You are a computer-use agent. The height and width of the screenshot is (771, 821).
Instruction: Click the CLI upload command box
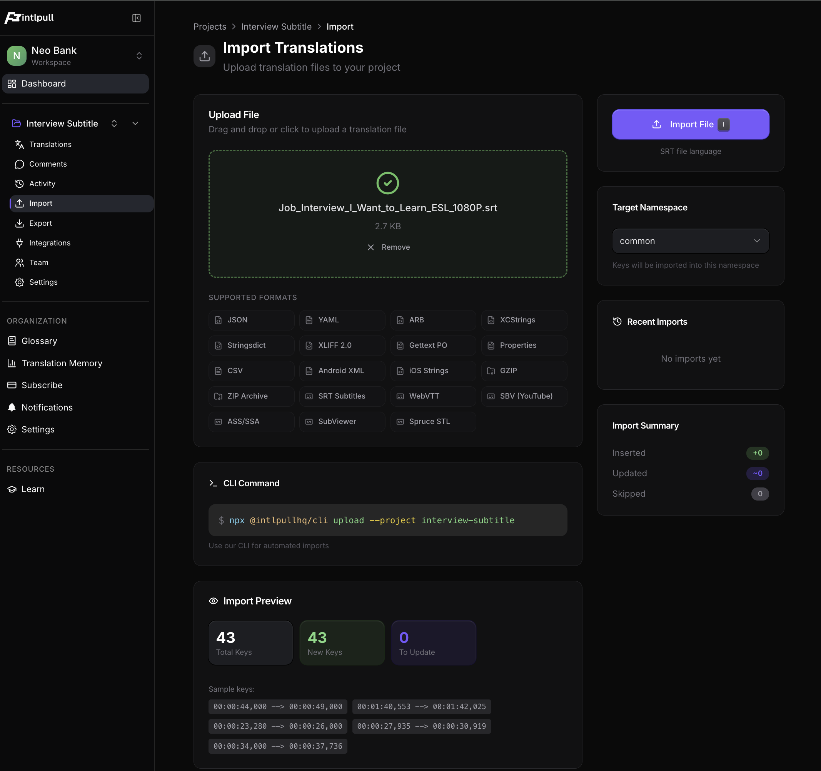point(387,520)
